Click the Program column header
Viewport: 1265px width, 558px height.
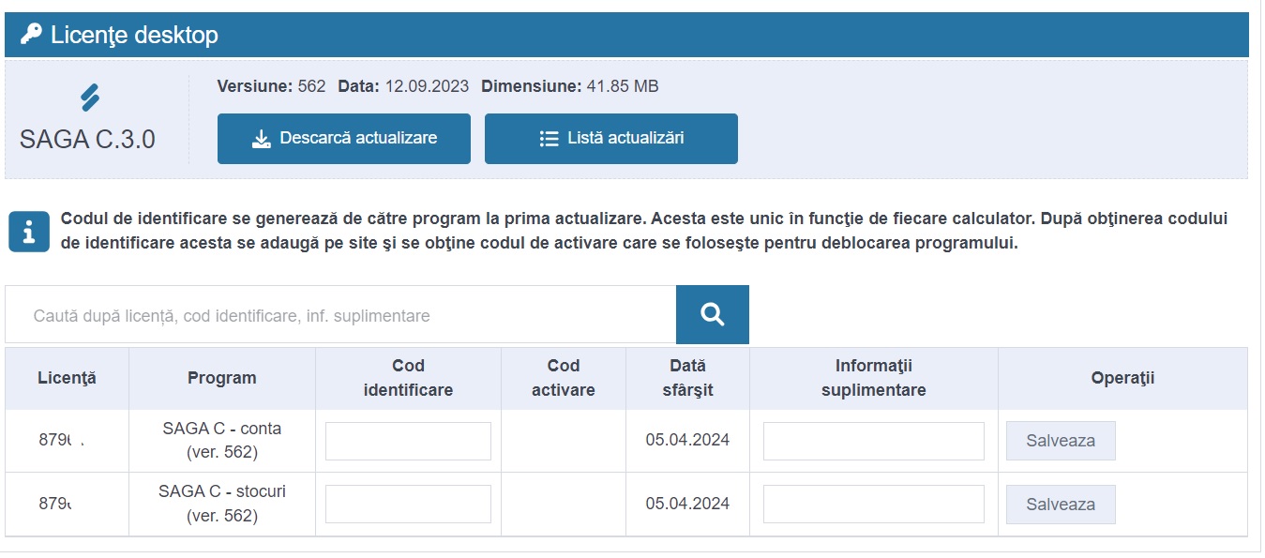tap(222, 378)
